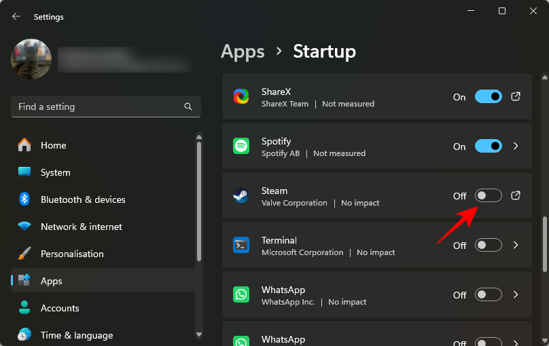Click the Steam app icon
The width and height of the screenshot is (549, 346).
241,195
